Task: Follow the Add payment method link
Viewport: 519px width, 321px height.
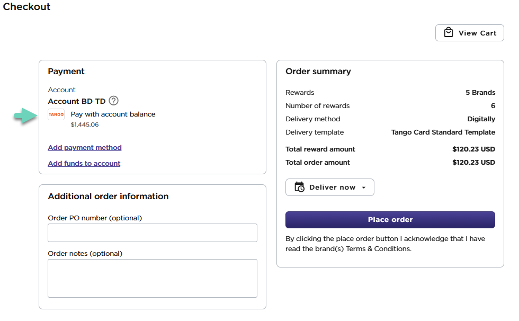Action: (x=85, y=148)
